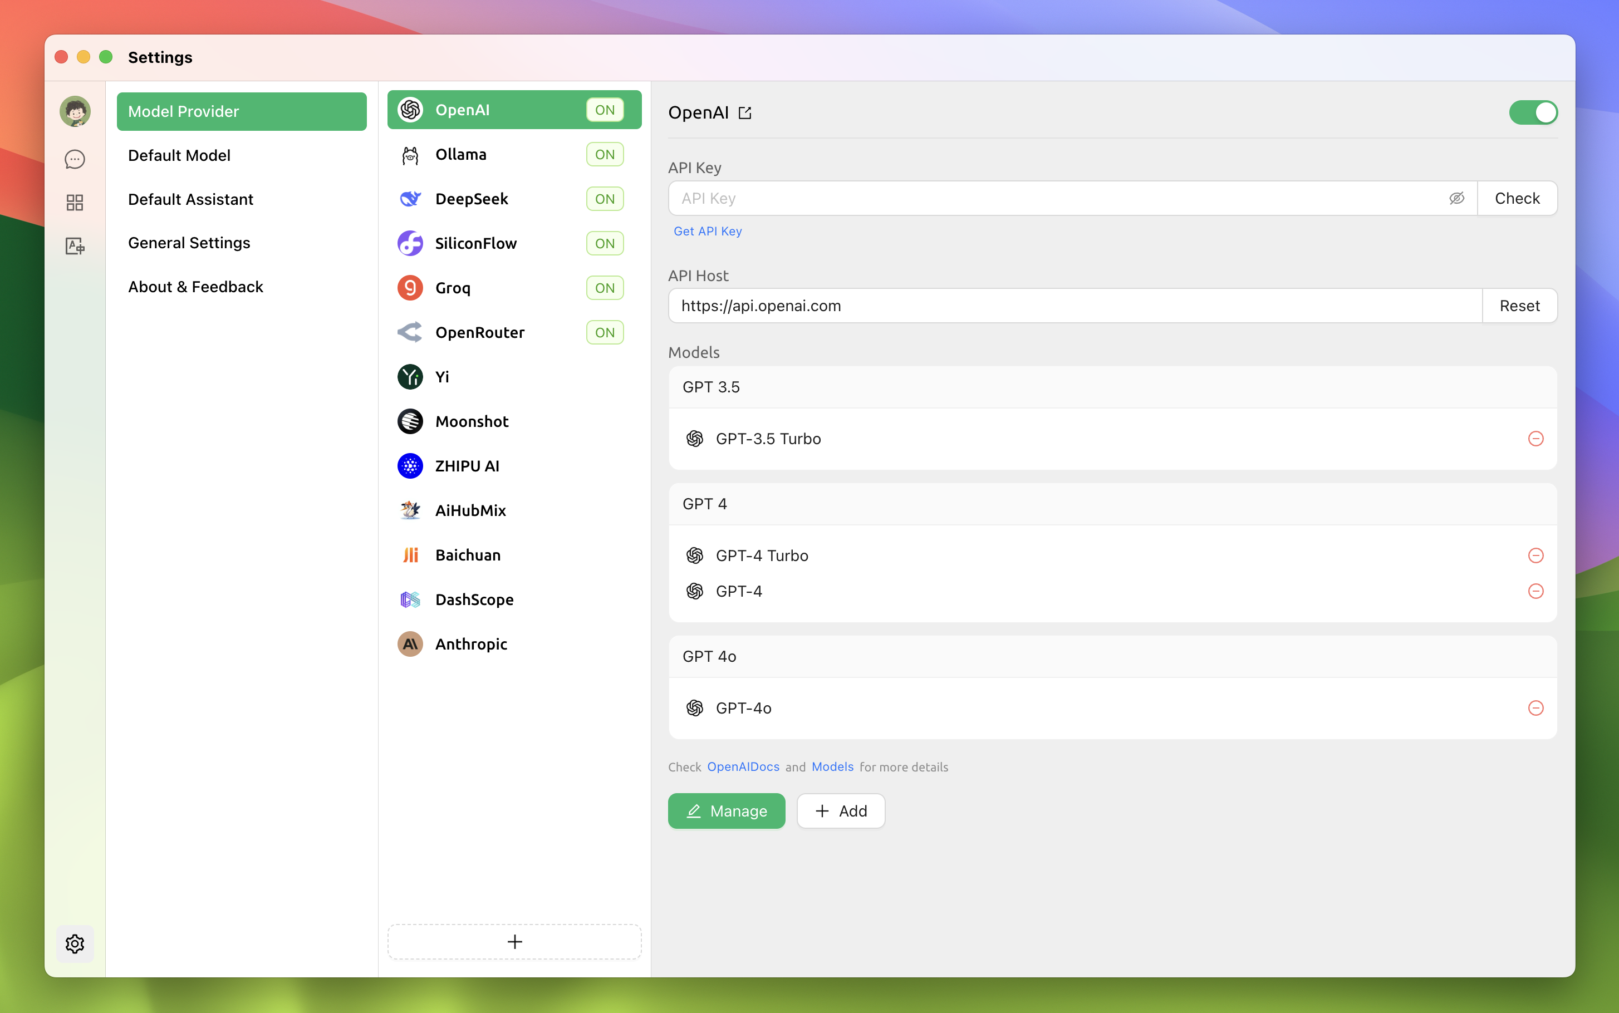Select the Yi provider name
Viewport: 1619px width, 1013px height.
pyautogui.click(x=442, y=377)
